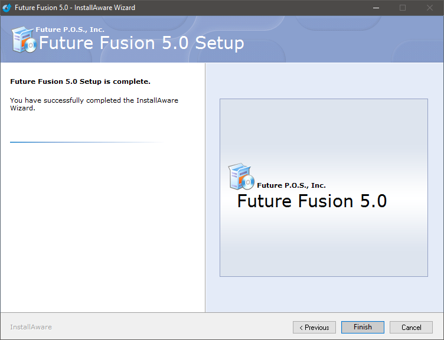Click the large 'Future Fusion 5.0' splash text

point(312,201)
